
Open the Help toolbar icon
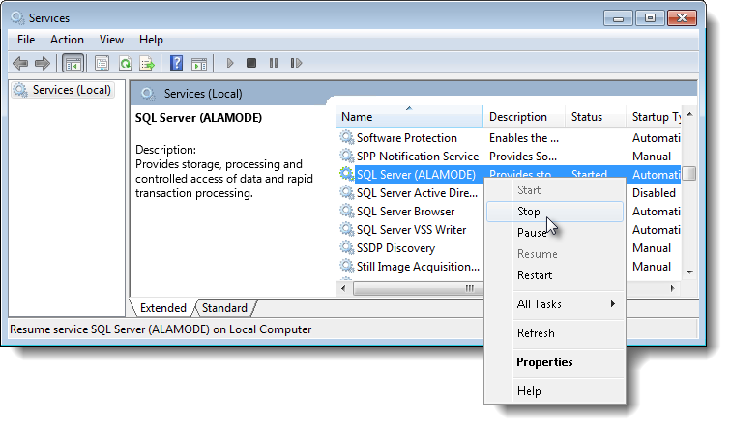click(x=176, y=63)
